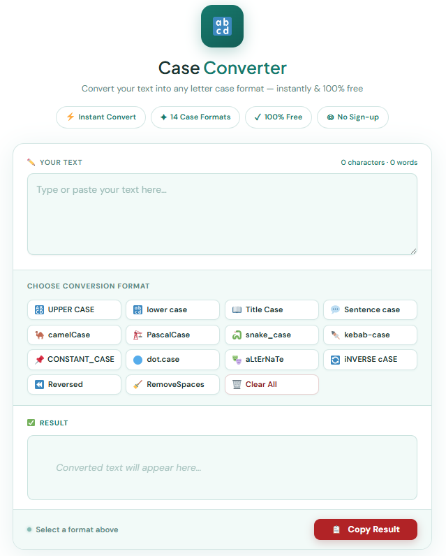
Task: Click the RESULT label
Action: coord(54,423)
